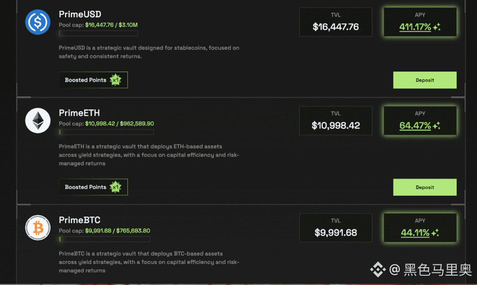Open the 44.11% APY link

(x=415, y=233)
